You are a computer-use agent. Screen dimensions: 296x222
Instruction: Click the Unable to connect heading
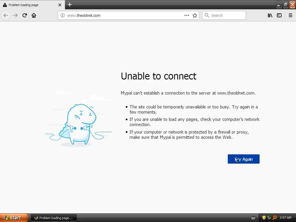[x=159, y=76]
